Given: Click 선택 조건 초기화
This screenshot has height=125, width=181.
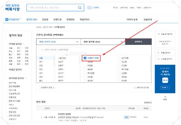Looking at the screenshot, I should 143,88.
